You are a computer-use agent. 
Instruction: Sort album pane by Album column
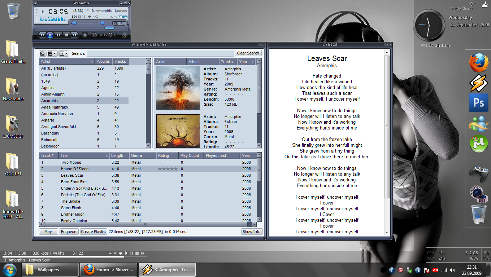(x=203, y=62)
